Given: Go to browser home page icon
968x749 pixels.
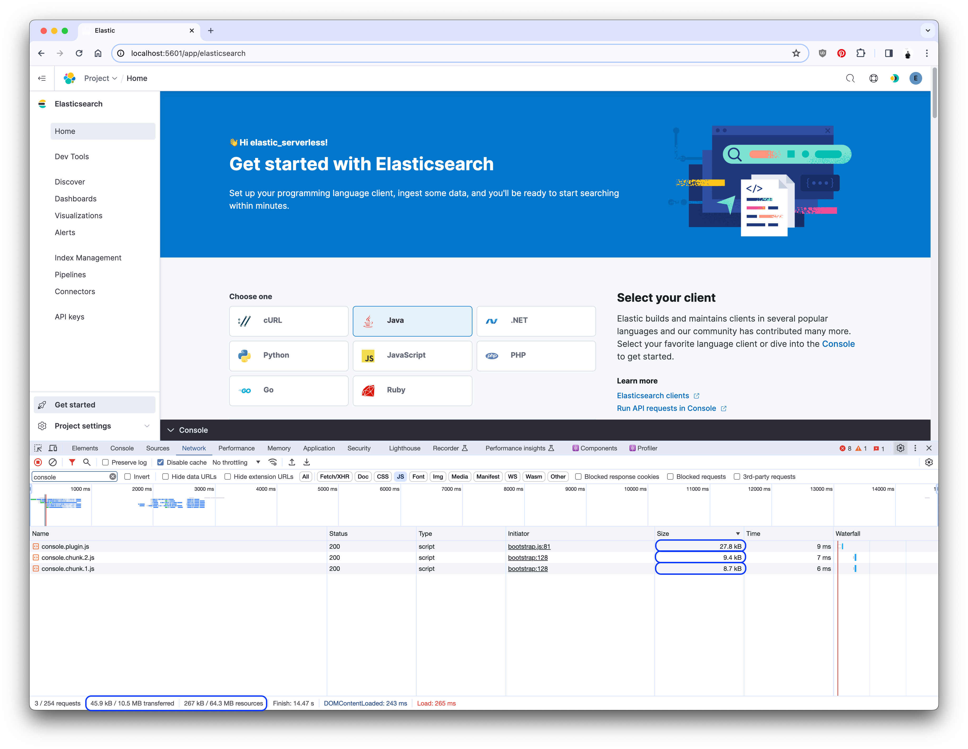Looking at the screenshot, I should (98, 53).
